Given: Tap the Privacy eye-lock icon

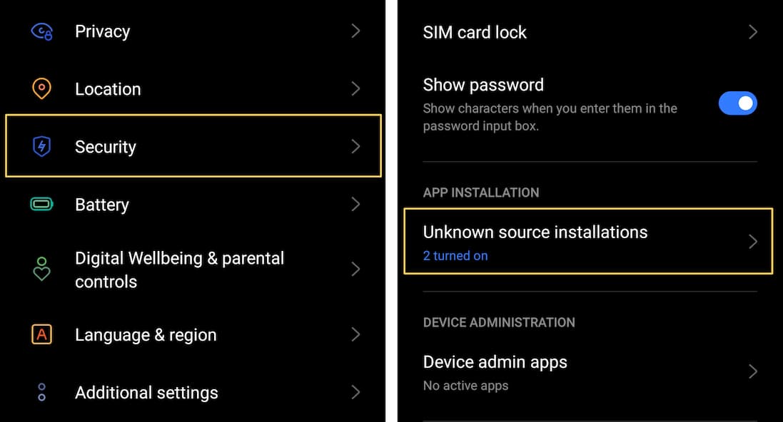Looking at the screenshot, I should click(x=42, y=31).
